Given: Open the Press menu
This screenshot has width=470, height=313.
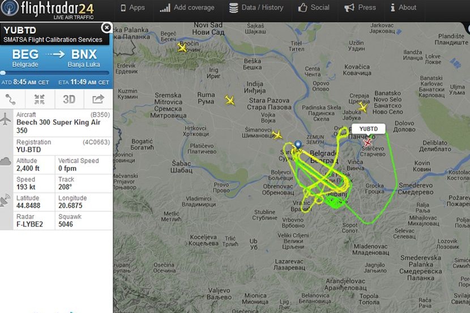Looking at the screenshot, I should coord(360,8).
